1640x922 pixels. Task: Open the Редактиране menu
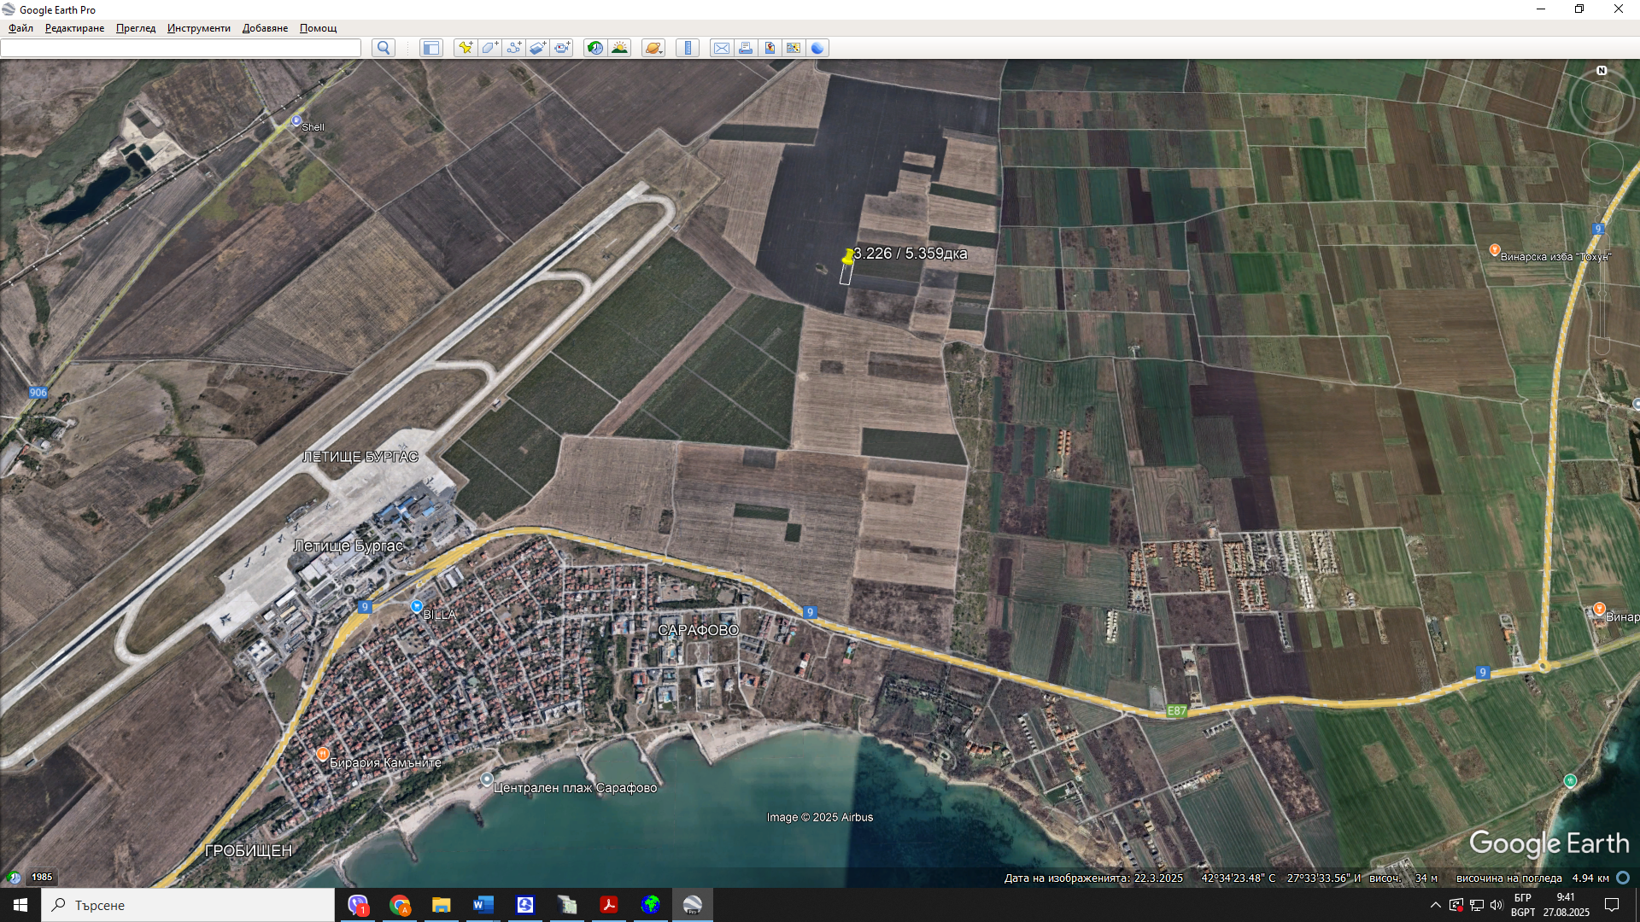(74, 28)
